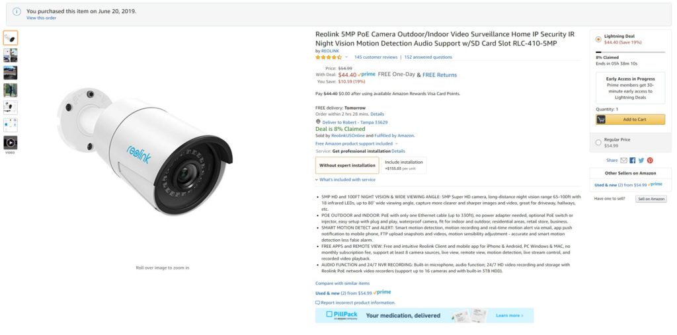Share this product on Twitter
Image resolution: width=677 pixels, height=335 pixels.
[x=641, y=160]
